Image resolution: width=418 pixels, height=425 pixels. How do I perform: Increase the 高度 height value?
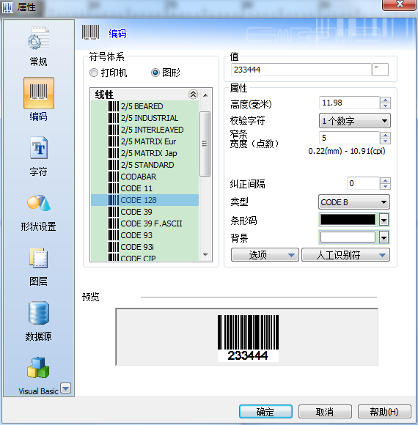point(385,100)
